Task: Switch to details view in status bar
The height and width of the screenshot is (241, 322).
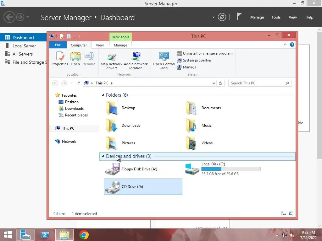Action: pyautogui.click(x=284, y=213)
